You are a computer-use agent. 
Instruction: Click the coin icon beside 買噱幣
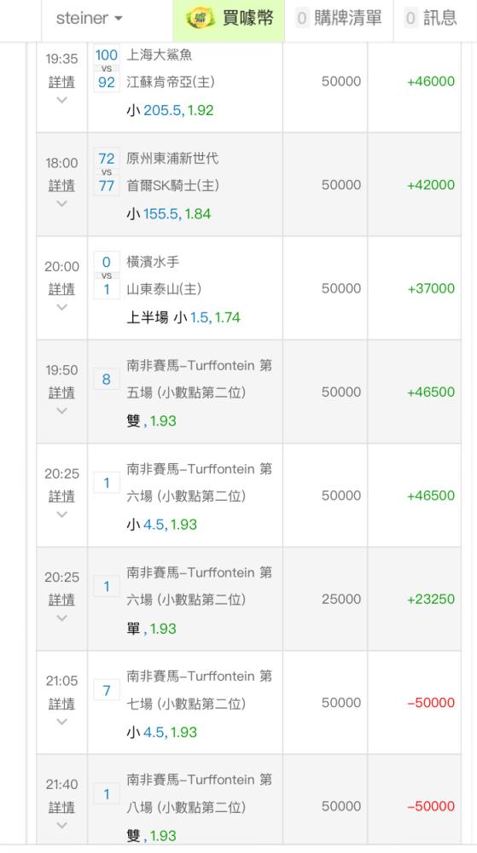pyautogui.click(x=201, y=18)
